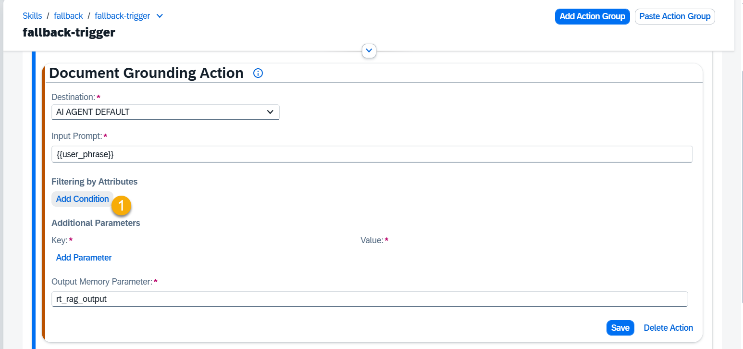The image size is (743, 349).
Task: Collapse the header using the center chevron
Action: (369, 50)
